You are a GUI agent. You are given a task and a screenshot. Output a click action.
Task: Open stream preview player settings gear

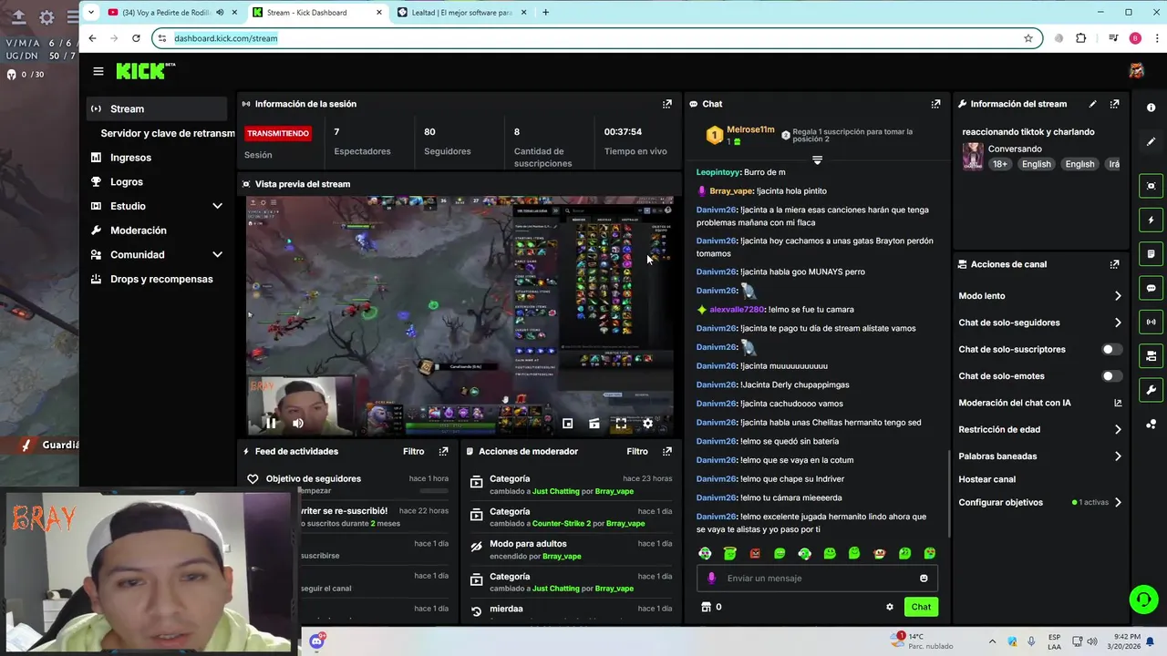click(x=647, y=423)
